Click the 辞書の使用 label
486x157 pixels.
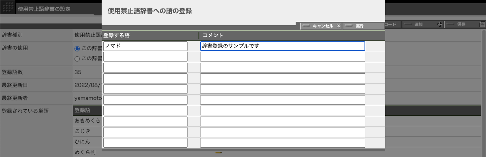[x=15, y=48]
